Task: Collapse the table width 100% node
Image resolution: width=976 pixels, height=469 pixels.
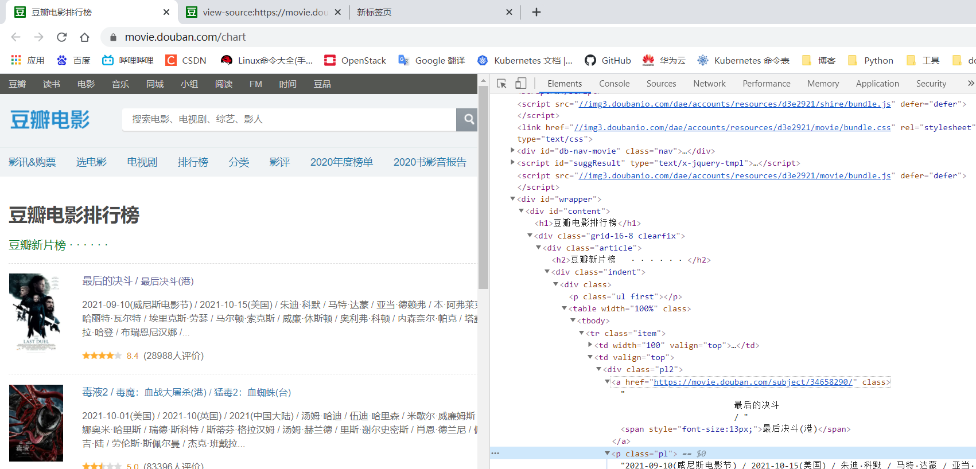Action: (x=564, y=308)
